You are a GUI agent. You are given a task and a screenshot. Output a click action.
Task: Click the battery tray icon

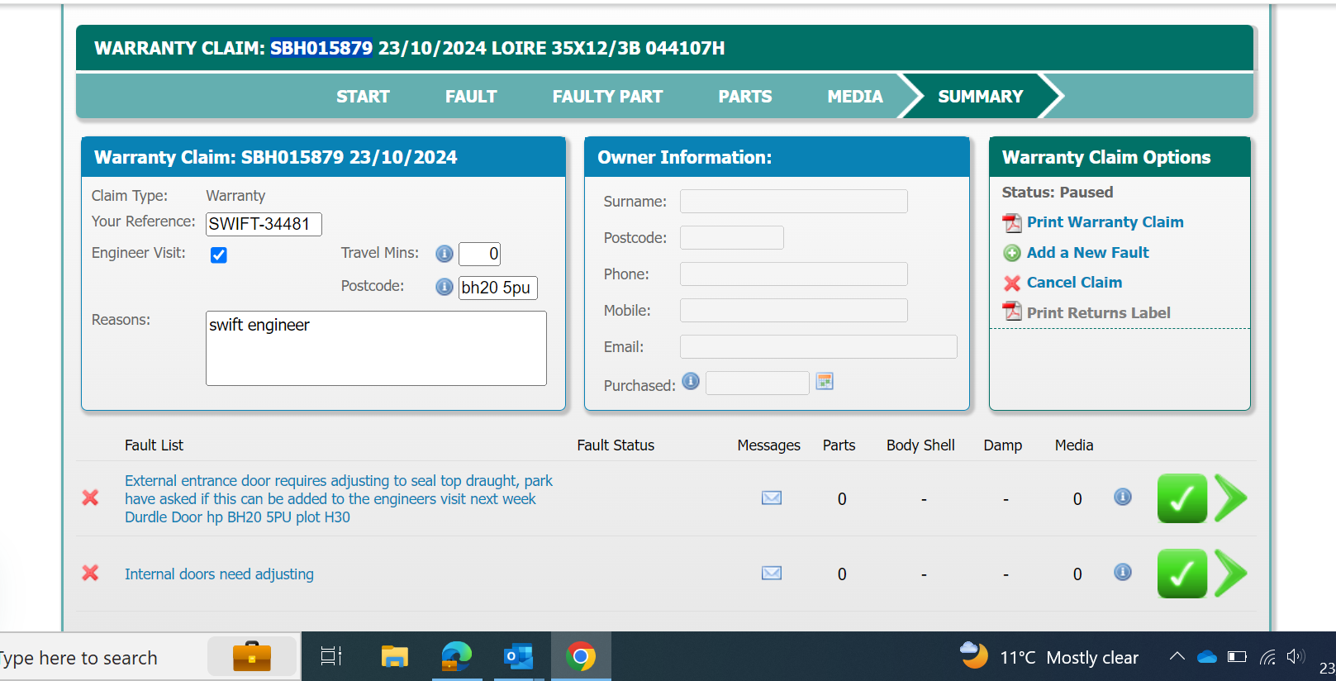(1237, 657)
